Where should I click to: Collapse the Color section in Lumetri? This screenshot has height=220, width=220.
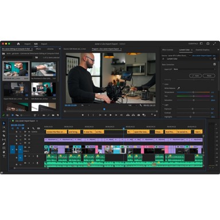(x=163, y=84)
